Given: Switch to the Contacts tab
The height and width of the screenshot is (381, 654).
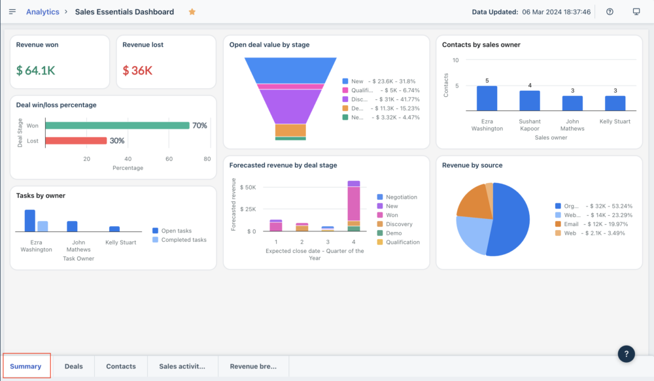Looking at the screenshot, I should (121, 366).
